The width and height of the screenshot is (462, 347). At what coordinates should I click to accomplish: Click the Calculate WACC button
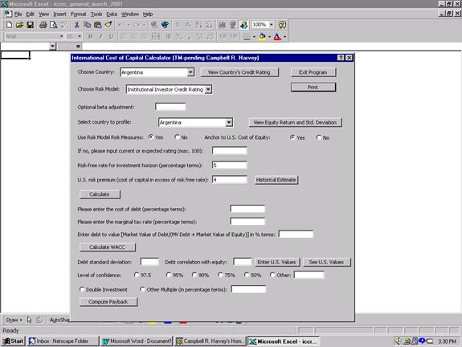pos(107,247)
